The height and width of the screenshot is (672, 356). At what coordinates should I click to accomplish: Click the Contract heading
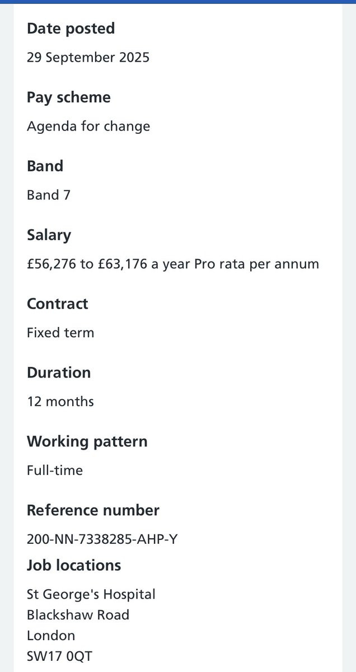58,304
